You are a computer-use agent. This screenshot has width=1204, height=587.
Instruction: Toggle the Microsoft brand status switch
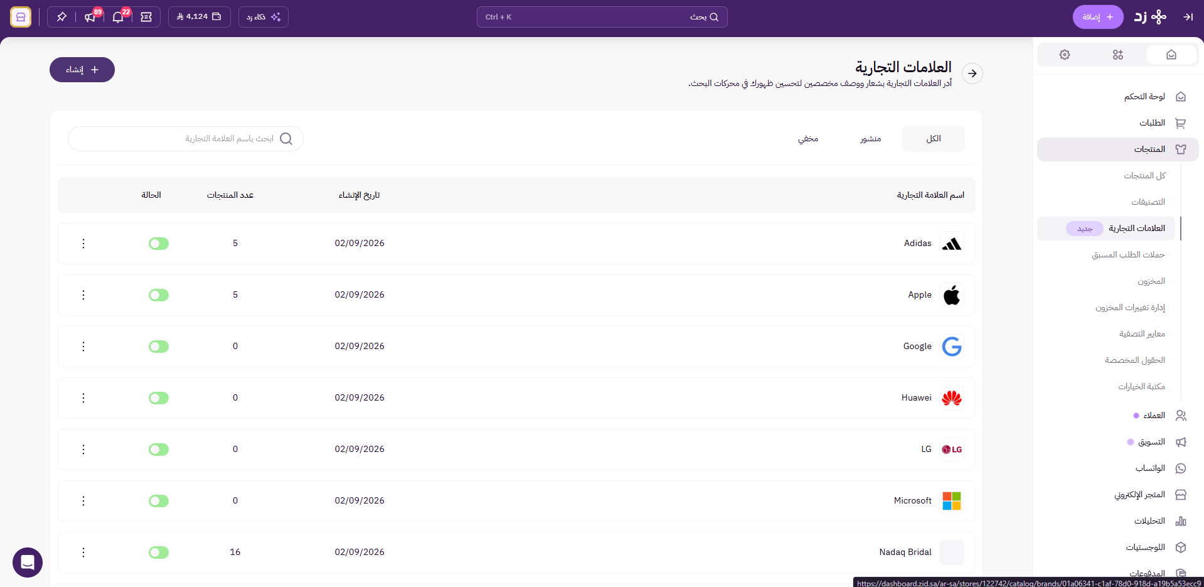coord(159,501)
